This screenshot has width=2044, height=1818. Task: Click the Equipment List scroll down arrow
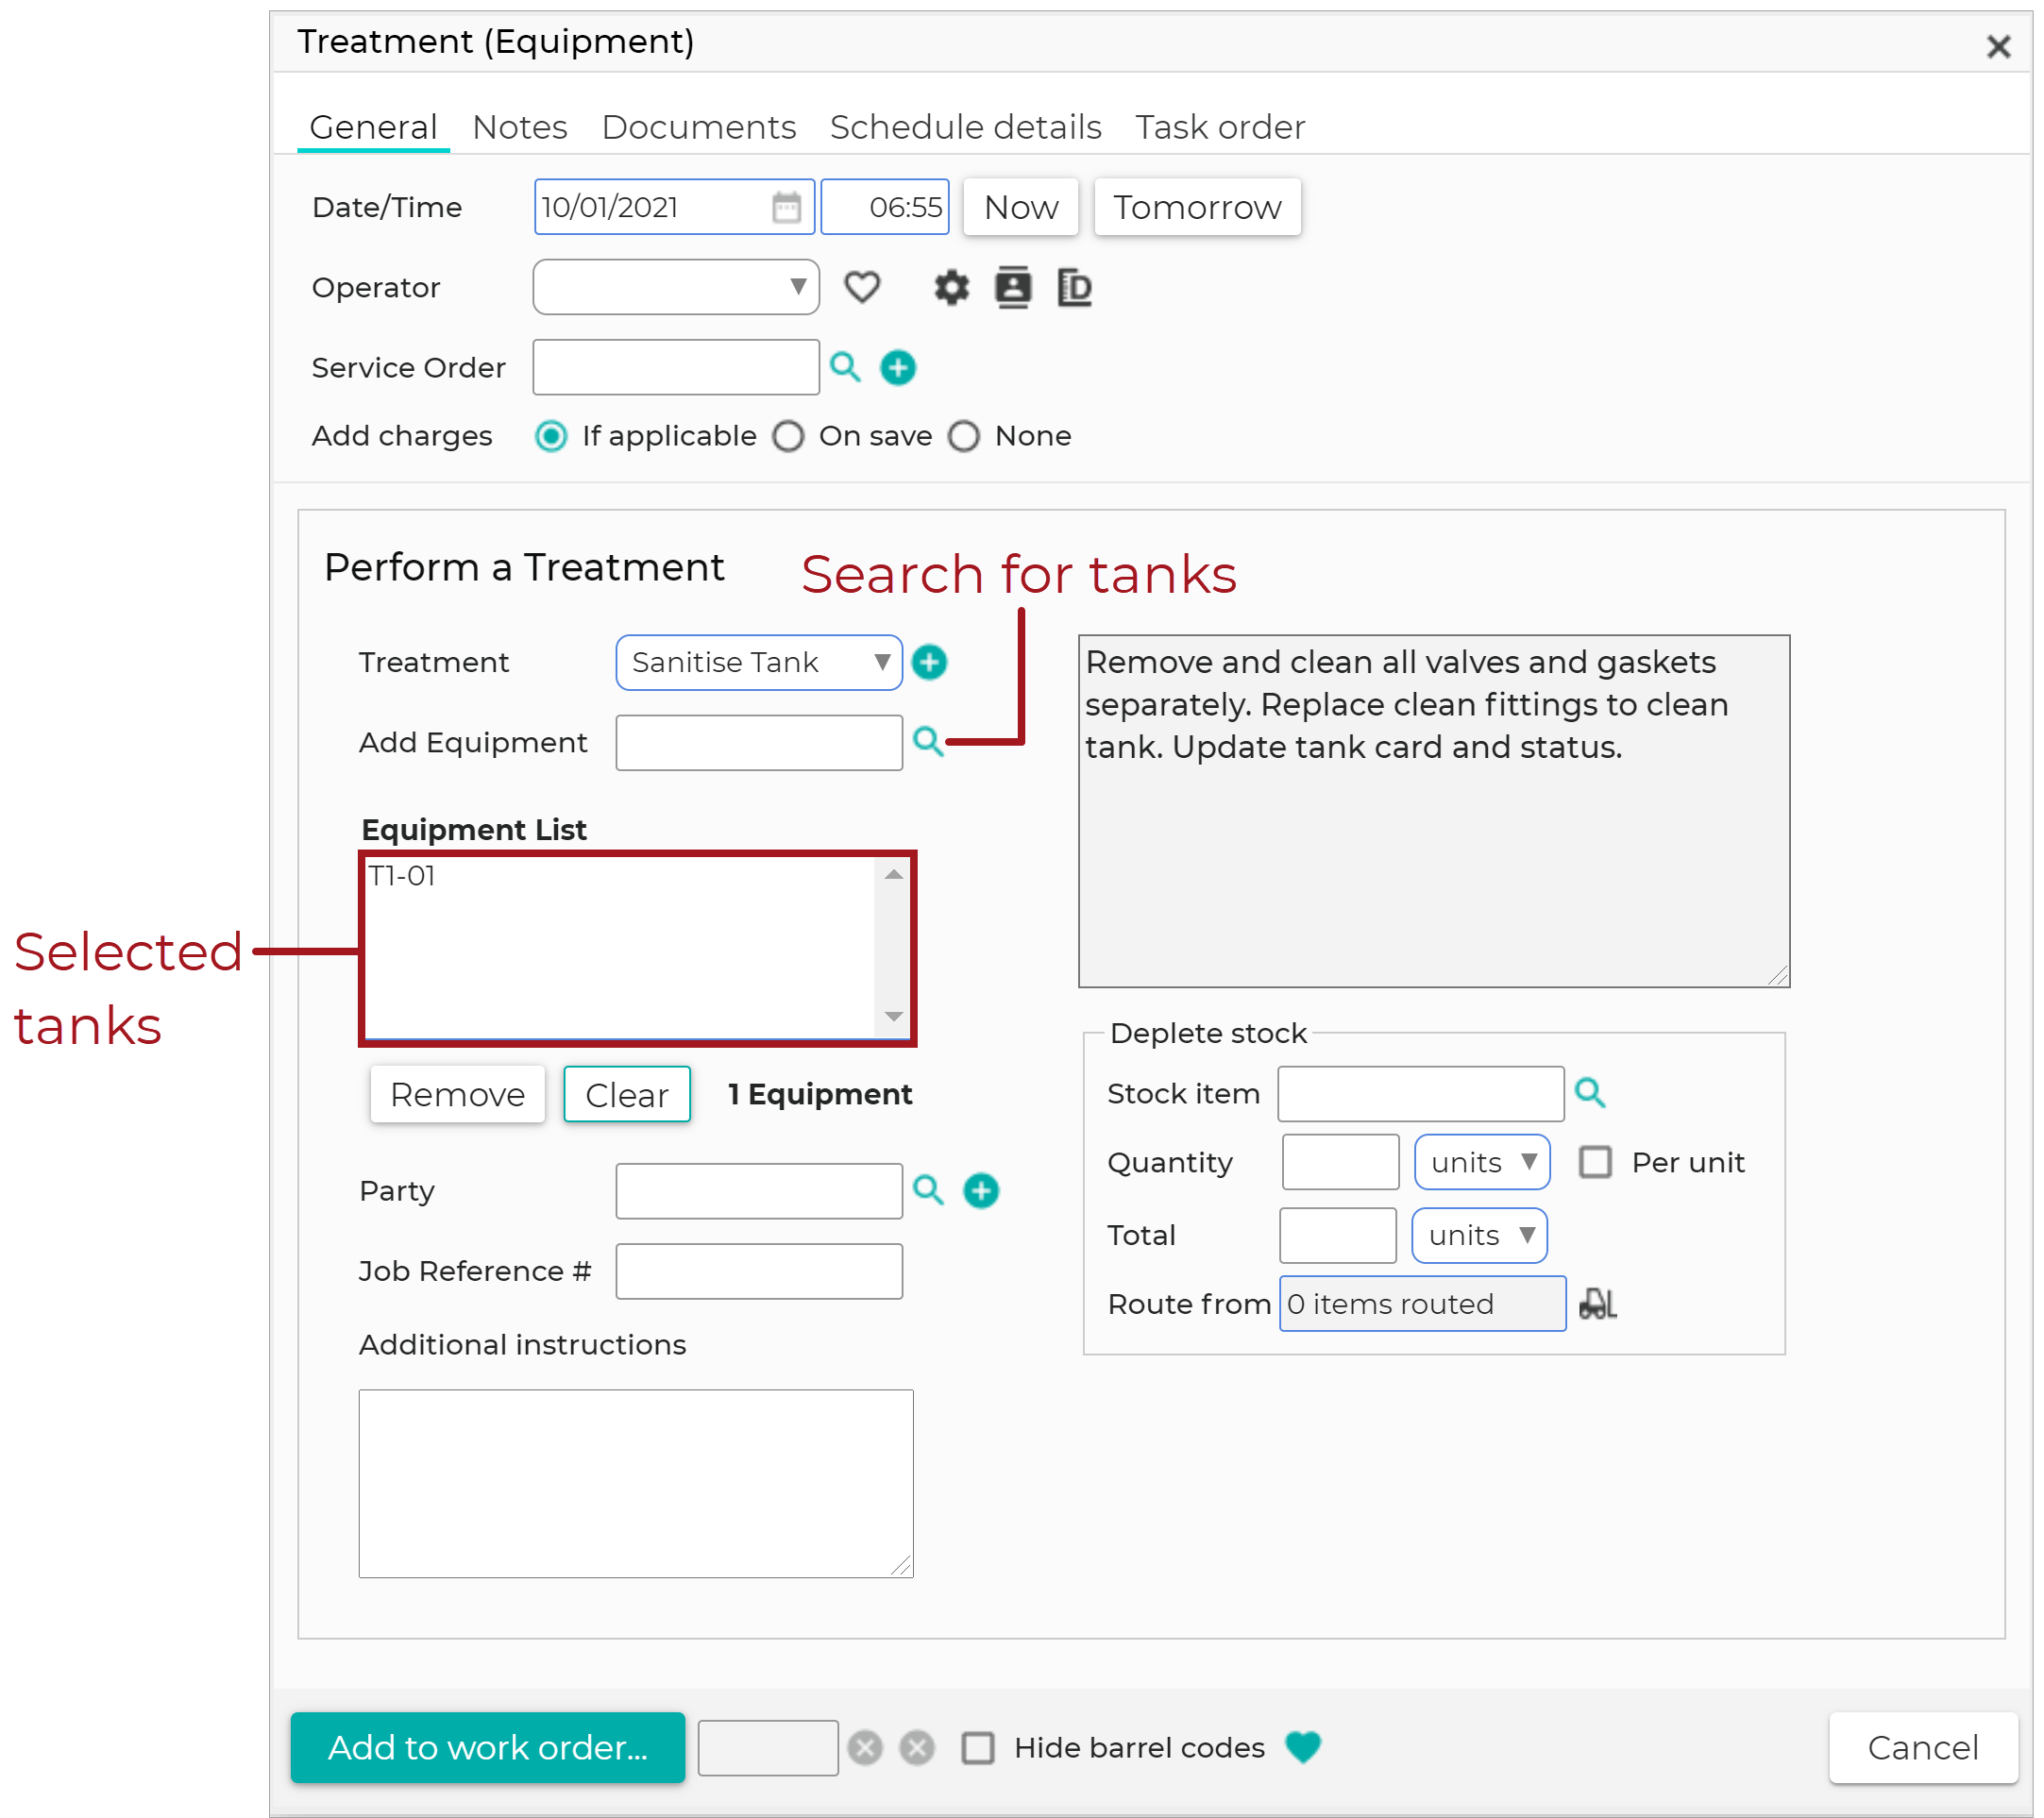[894, 1017]
